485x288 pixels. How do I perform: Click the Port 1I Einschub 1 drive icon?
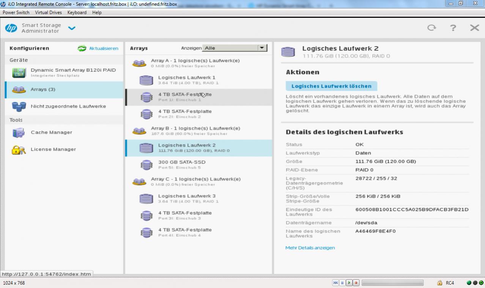coord(146,97)
